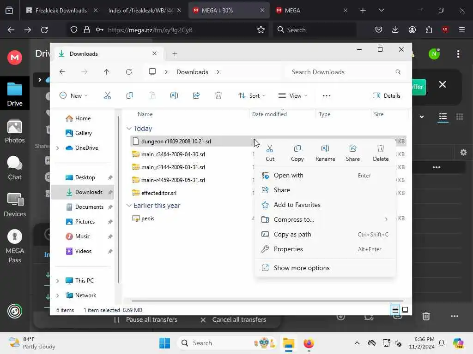473x354 pixels.
Task: Open Windows Start button
Action: tap(165, 343)
